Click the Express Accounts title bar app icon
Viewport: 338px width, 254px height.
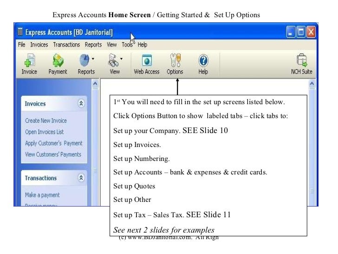pyautogui.click(x=20, y=32)
